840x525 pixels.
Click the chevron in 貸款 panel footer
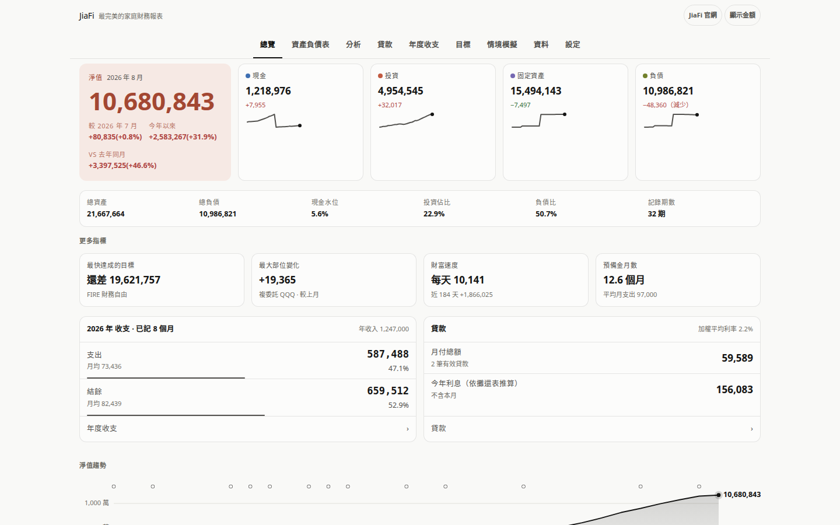point(751,429)
